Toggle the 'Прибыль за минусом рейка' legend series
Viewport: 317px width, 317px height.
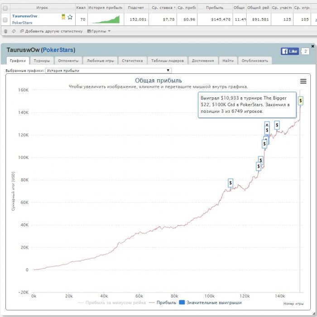click(112, 303)
